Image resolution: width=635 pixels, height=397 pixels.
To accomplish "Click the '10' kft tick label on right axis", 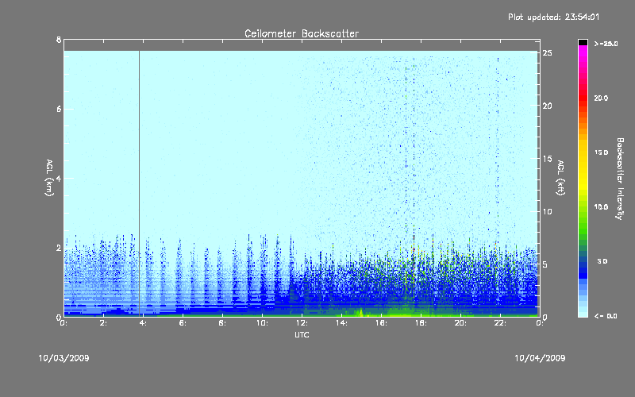I will point(548,211).
